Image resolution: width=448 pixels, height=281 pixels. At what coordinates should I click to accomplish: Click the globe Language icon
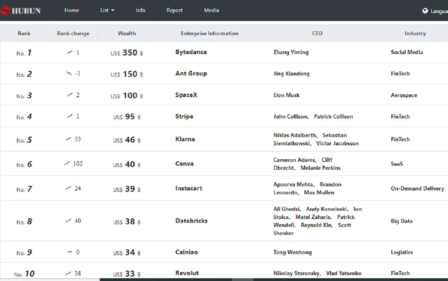(x=425, y=11)
